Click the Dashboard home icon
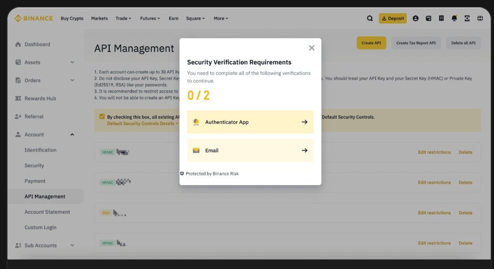494x269 pixels. (x=18, y=44)
